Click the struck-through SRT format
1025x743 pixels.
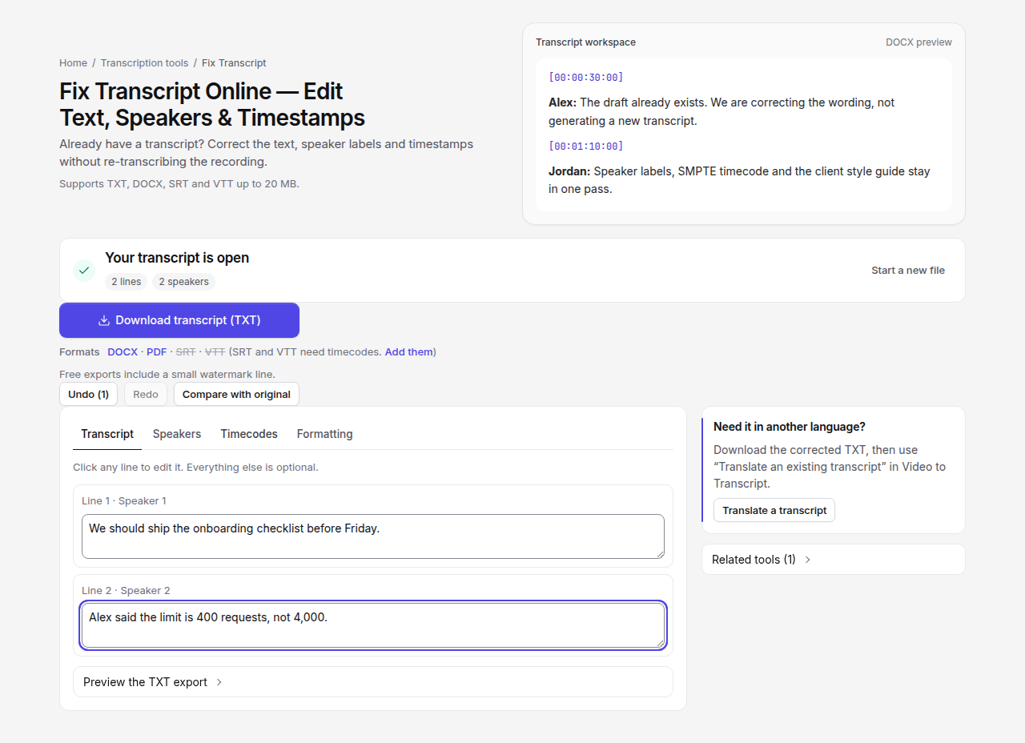[186, 352]
